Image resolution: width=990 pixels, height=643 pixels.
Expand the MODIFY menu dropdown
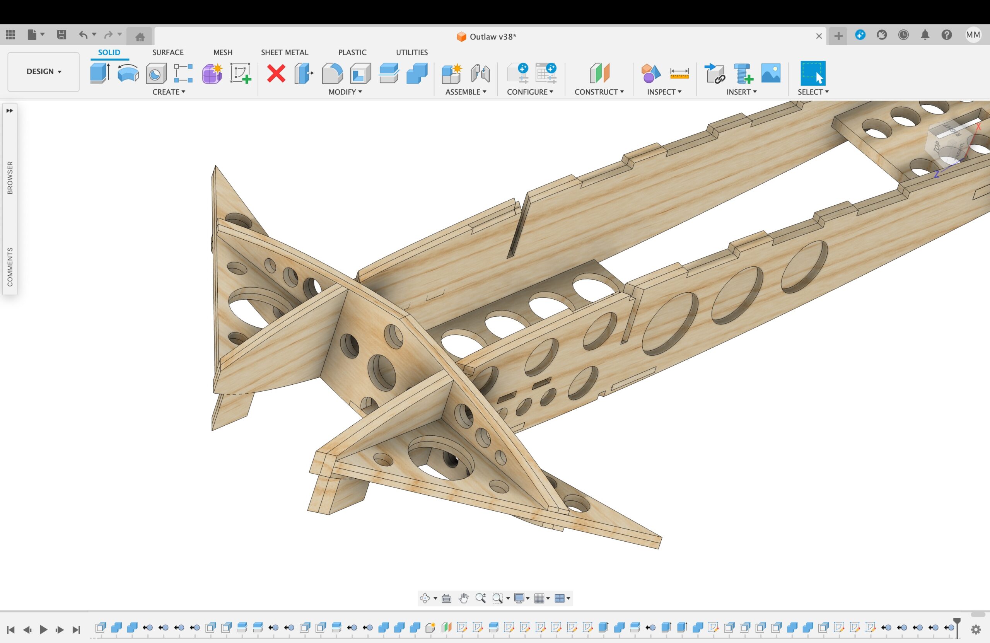(x=345, y=92)
